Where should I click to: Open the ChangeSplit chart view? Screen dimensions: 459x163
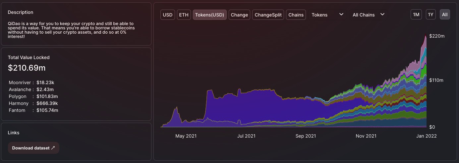(268, 15)
